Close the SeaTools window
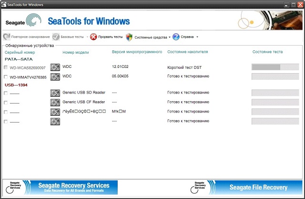 pyautogui.click(x=301, y=5)
